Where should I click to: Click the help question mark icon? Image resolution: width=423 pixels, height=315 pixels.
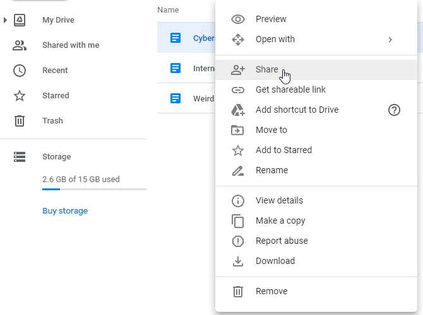pos(394,110)
